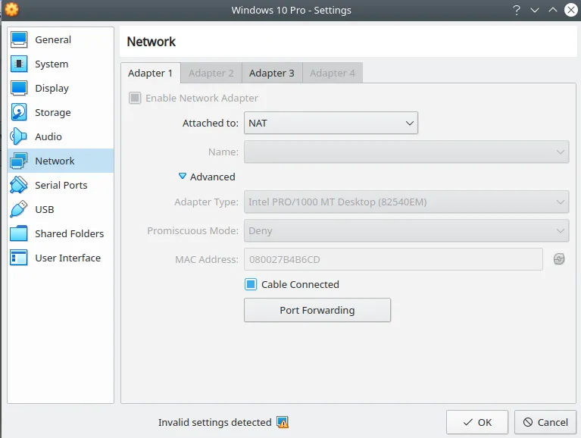Click the Invalid settings detected message
The width and height of the screenshot is (581, 438).
click(214, 422)
